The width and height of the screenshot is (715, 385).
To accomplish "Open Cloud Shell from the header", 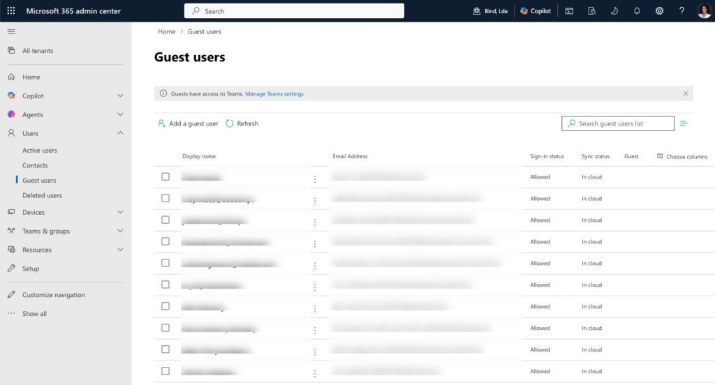I will pyautogui.click(x=570, y=11).
